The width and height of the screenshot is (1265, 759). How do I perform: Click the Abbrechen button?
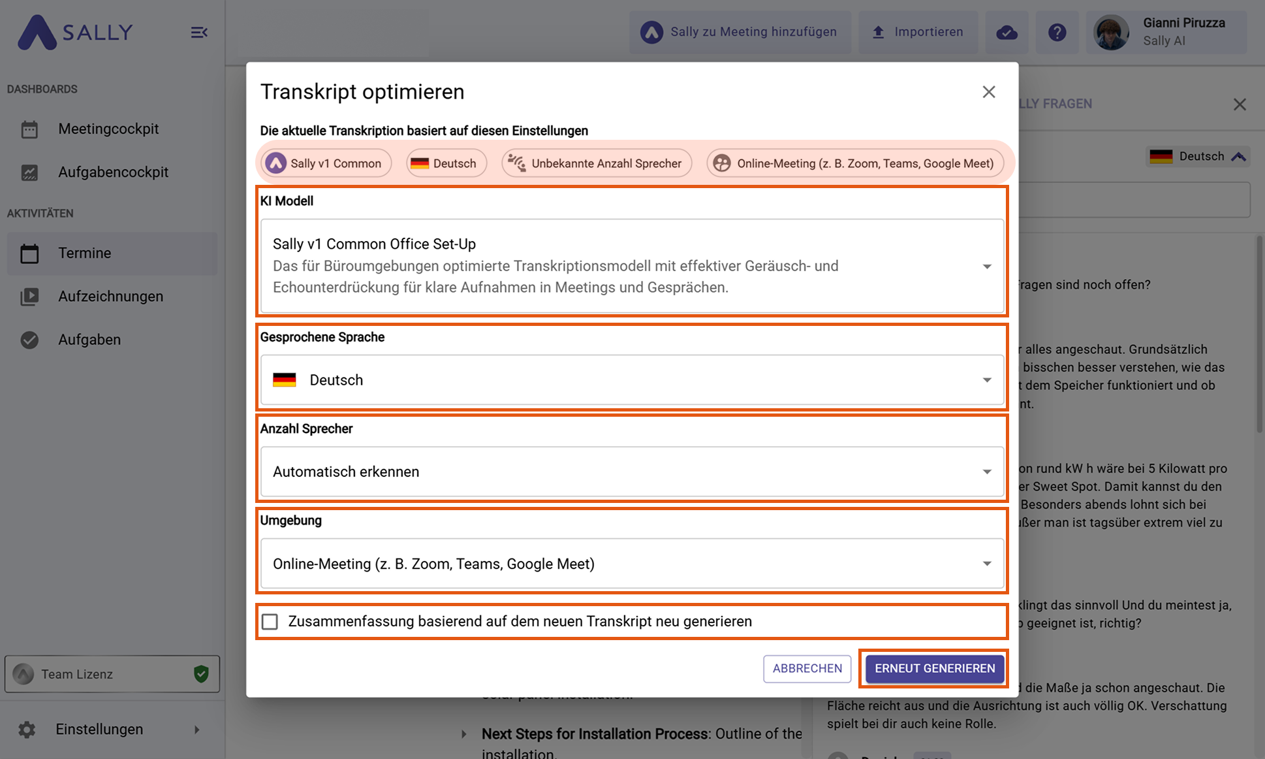click(807, 668)
